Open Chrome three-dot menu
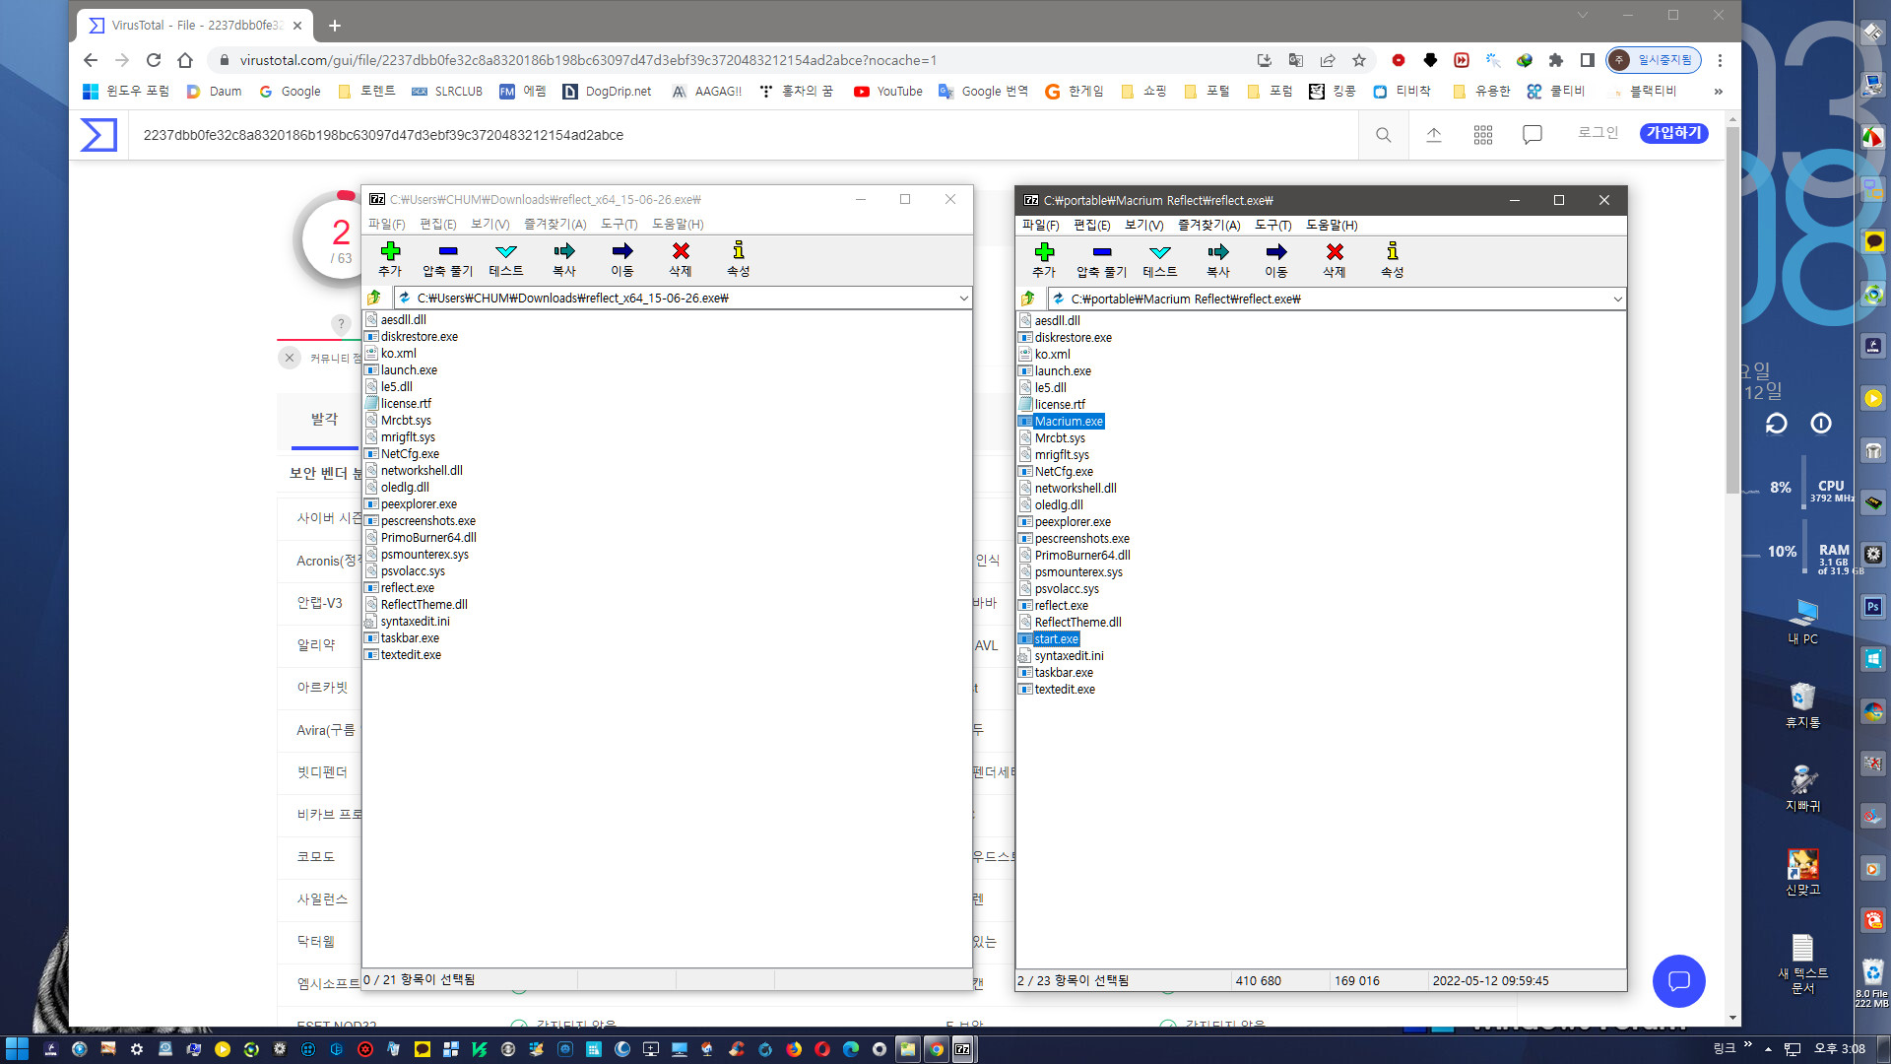The height and width of the screenshot is (1064, 1891). click(x=1721, y=60)
